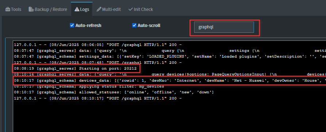Viewport: 326px width, 132px height.
Task: Click the Init Check checkmark icon
Action: (x=130, y=9)
